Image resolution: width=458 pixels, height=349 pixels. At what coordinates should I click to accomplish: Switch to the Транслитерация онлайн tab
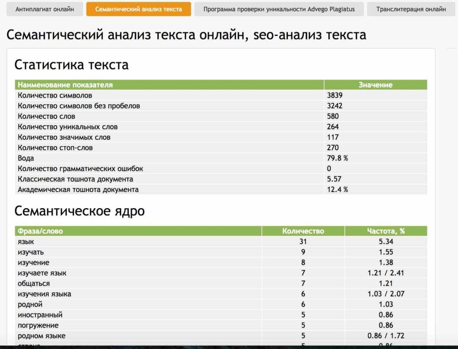point(411,8)
